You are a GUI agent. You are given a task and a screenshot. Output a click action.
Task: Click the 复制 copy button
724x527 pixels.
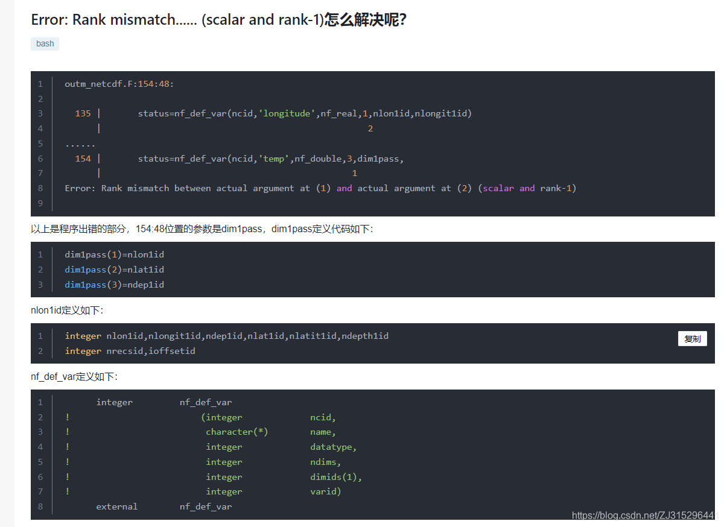[x=692, y=338]
